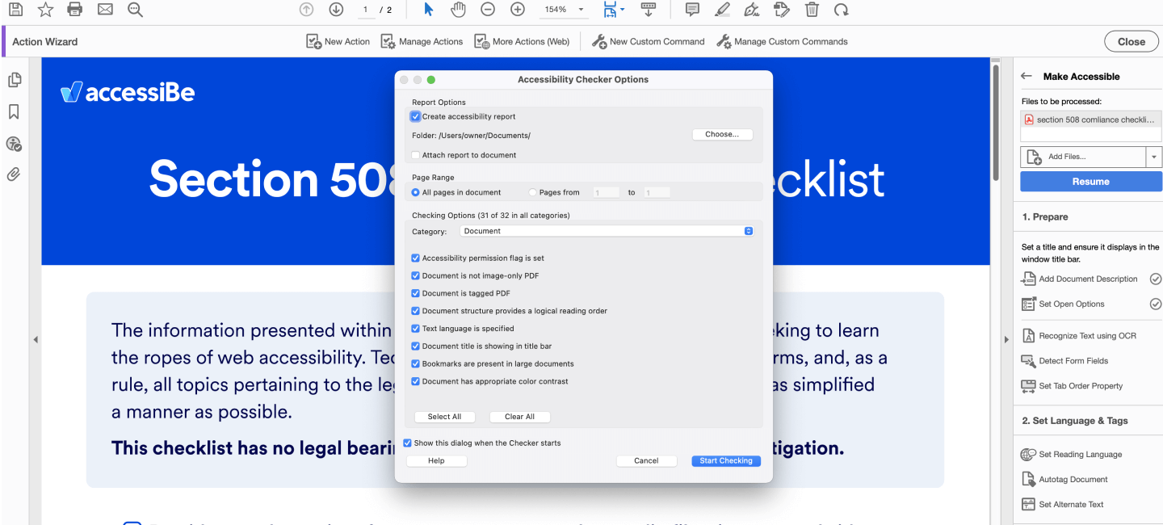Click the Delete pages toolbar icon
Screen dimensions: 1163x525
click(x=812, y=10)
